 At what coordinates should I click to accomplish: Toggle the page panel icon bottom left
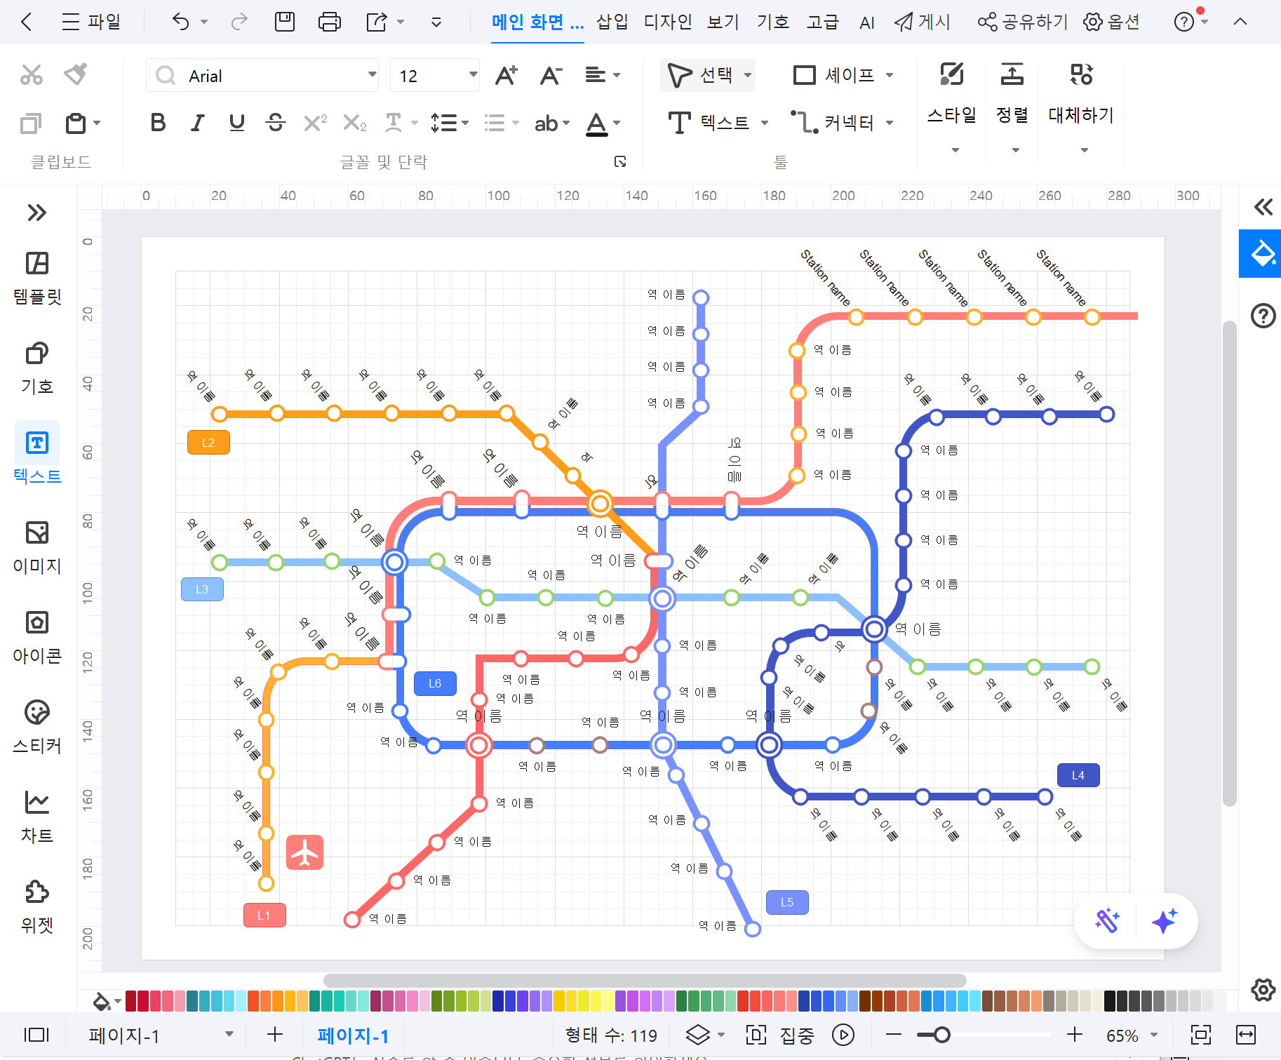(x=36, y=1035)
